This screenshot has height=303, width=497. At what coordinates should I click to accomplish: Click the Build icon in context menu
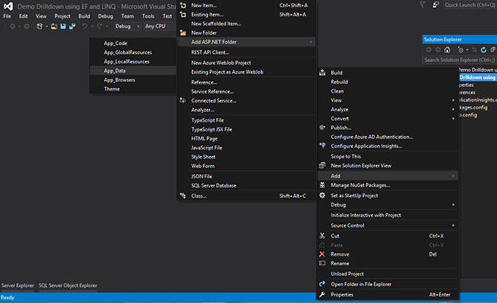tap(322, 72)
